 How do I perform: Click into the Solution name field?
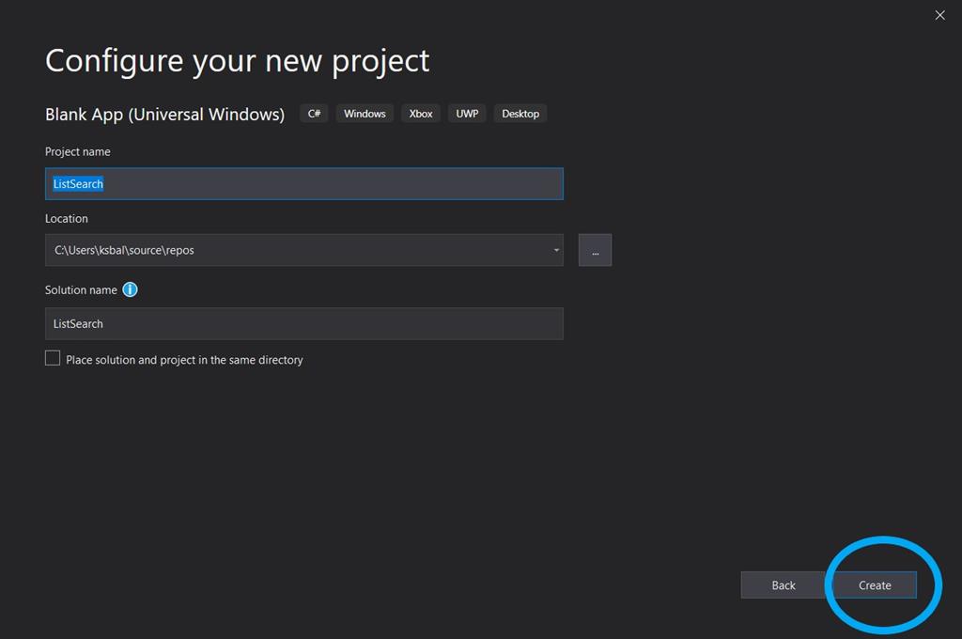point(303,323)
